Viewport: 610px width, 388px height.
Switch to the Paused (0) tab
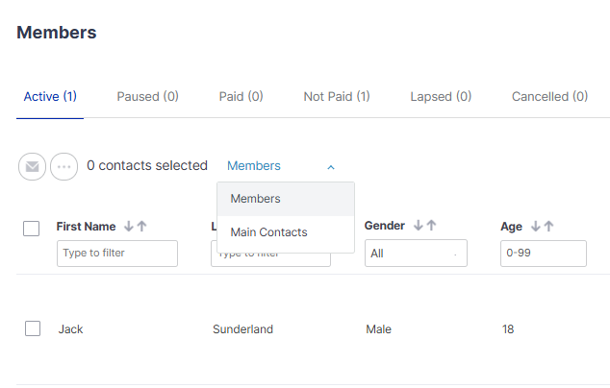point(147,96)
